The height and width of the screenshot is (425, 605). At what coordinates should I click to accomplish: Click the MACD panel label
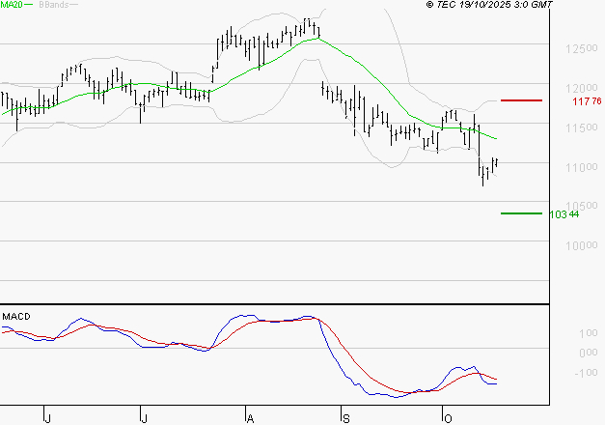pyautogui.click(x=16, y=317)
